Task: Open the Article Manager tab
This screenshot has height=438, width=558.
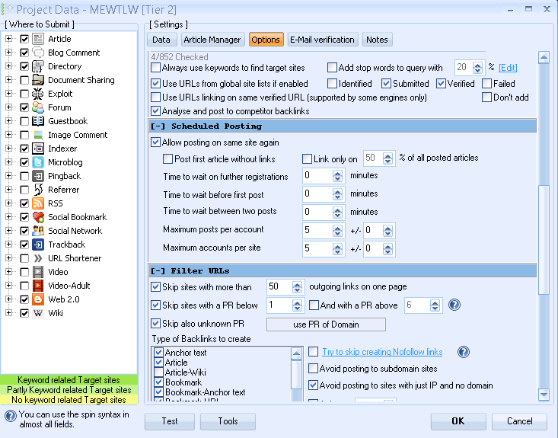Action: click(x=212, y=40)
